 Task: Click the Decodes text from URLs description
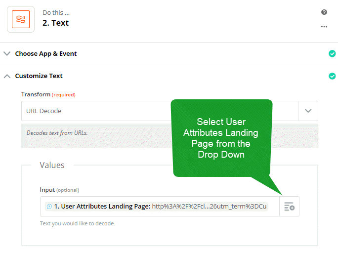57,133
